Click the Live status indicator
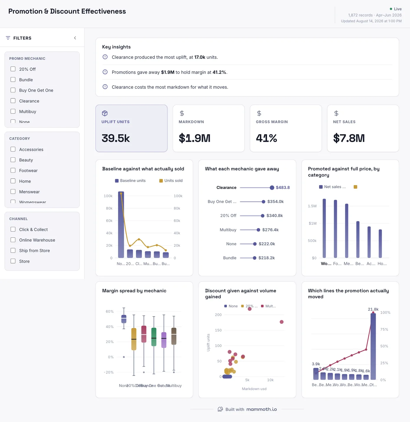Viewport: 410px width, 422px height. (396, 9)
